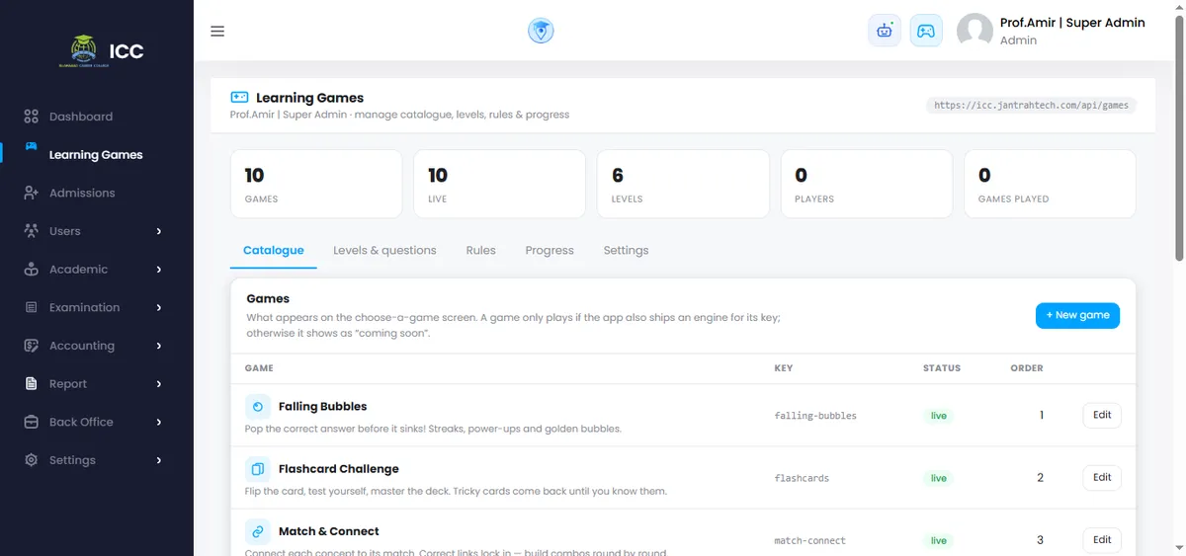Switch to the Catalogue tab

pos(274,251)
